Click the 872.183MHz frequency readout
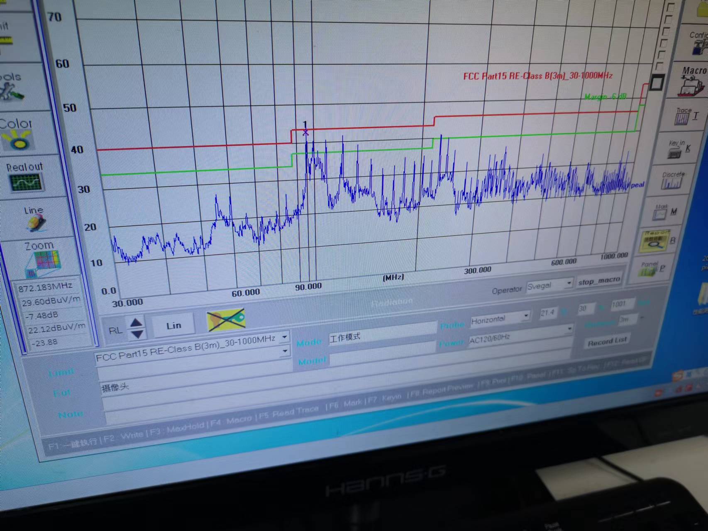Viewport: 708px width, 531px height. click(x=46, y=287)
